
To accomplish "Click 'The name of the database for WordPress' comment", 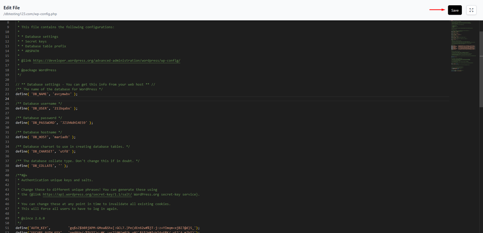I will [59, 89].
